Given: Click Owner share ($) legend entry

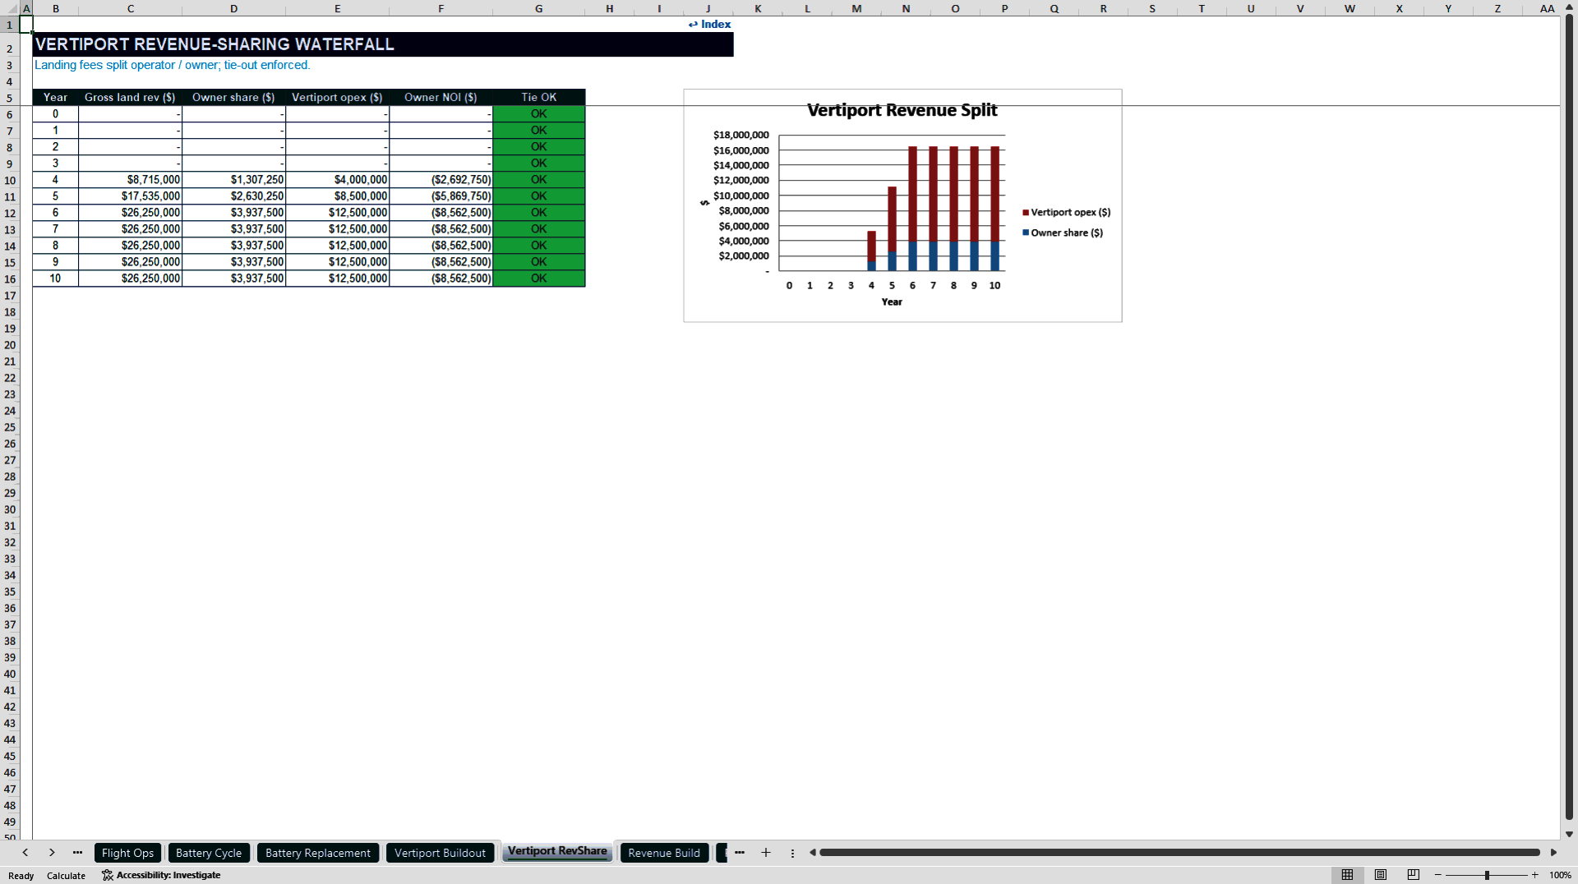Looking at the screenshot, I should pyautogui.click(x=1063, y=233).
